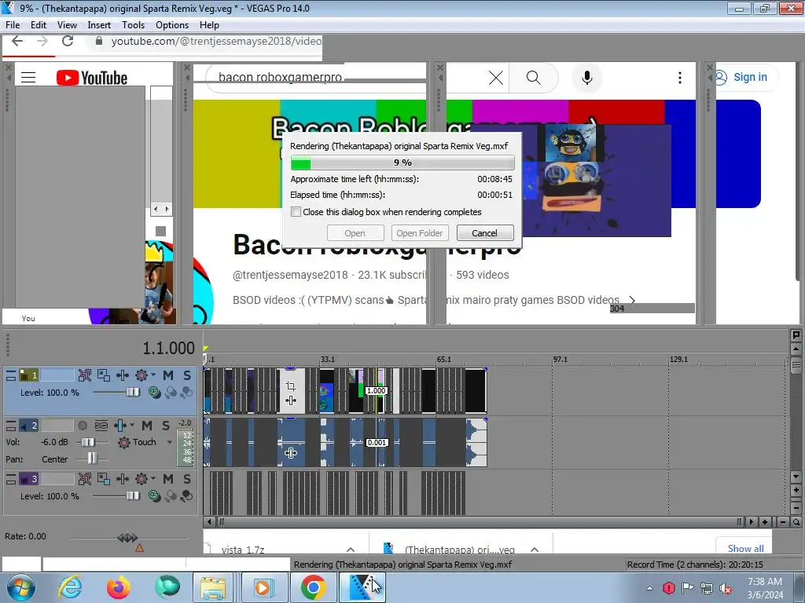Click YouTube search magnifier button
This screenshot has height=603, width=805.
tap(534, 78)
